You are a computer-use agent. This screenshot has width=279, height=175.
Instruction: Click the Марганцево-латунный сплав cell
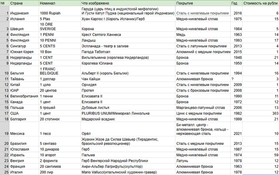(x=203, y=108)
